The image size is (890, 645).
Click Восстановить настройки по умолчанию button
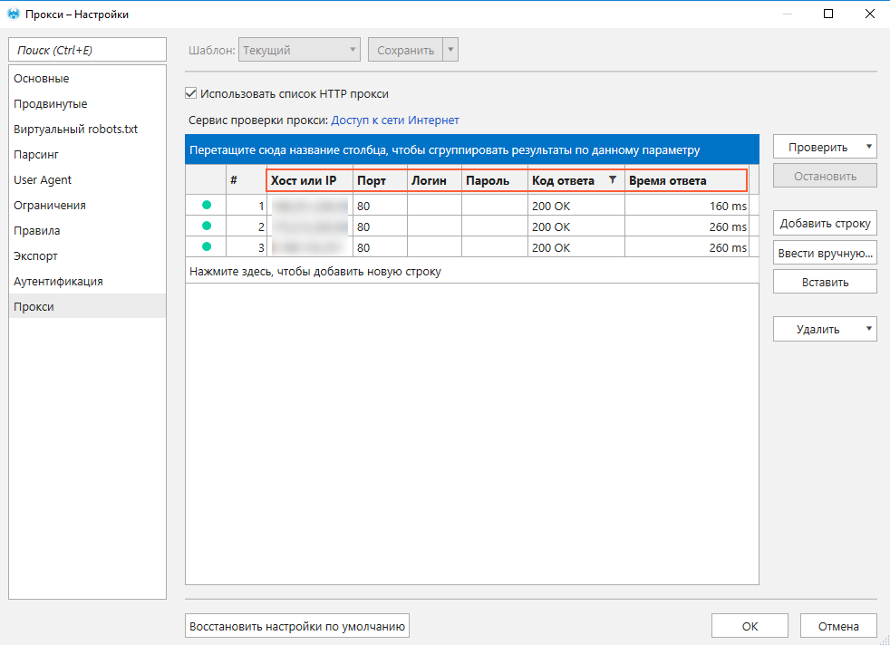tap(297, 626)
